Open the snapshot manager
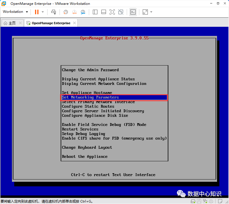Image resolution: width=229 pixels, height=204 pixels. (x=83, y=12)
